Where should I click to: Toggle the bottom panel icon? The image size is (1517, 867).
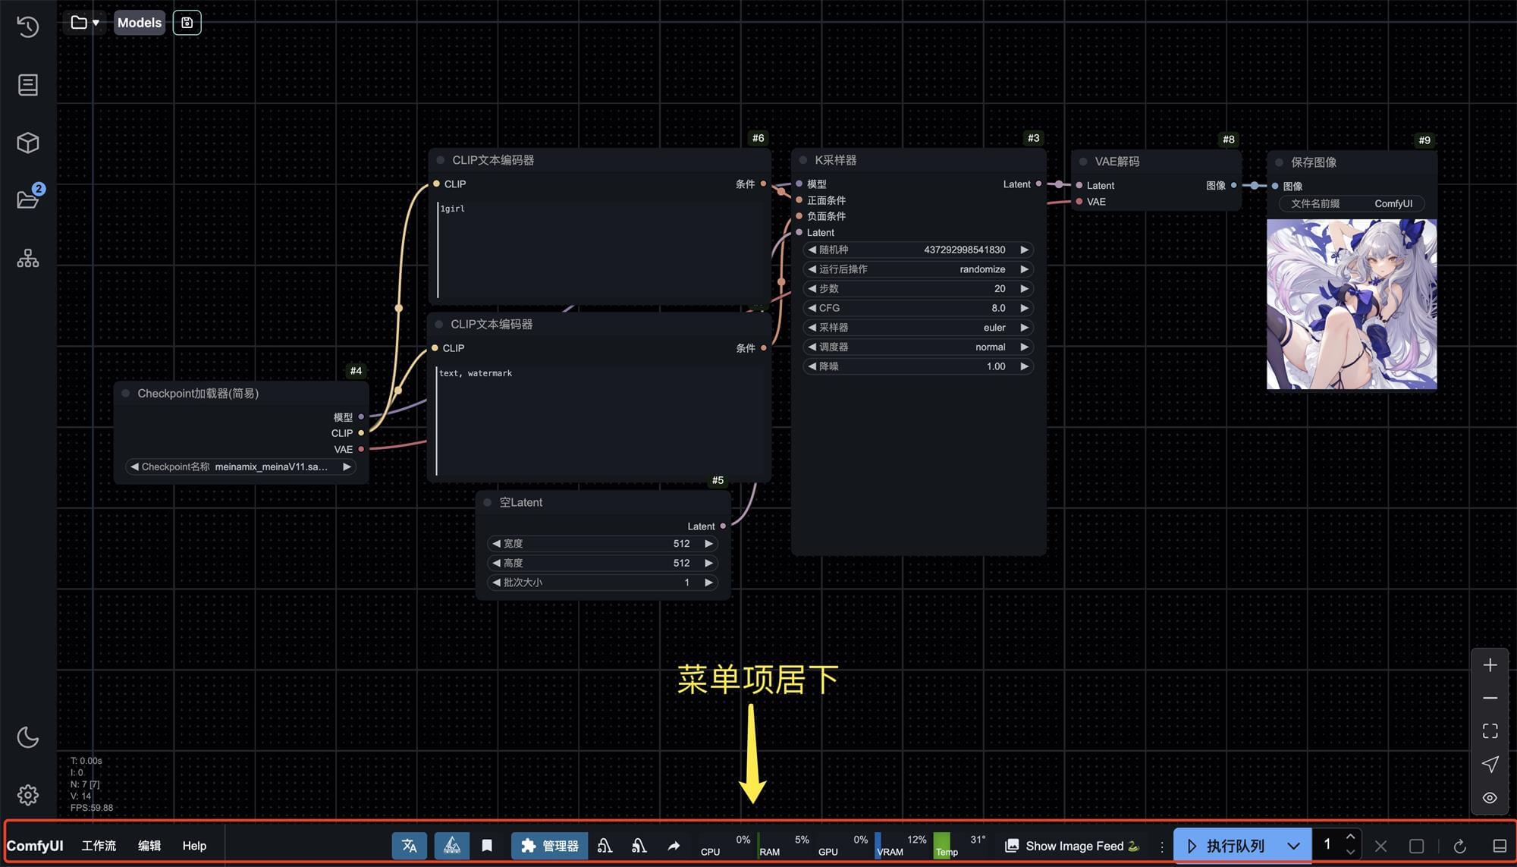pos(1499,846)
